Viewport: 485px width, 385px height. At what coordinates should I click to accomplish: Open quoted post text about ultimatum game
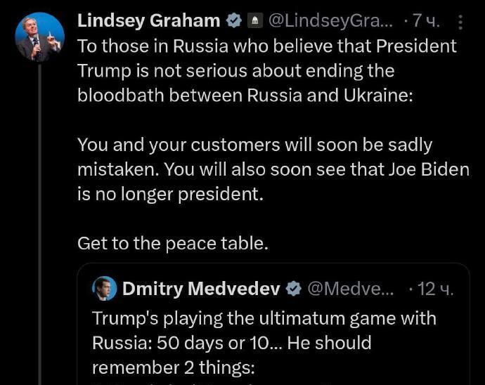264,318
